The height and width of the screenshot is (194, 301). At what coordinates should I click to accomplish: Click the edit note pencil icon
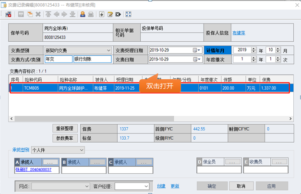[110, 14]
